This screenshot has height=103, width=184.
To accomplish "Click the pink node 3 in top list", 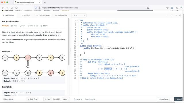I will pos(28,58).
